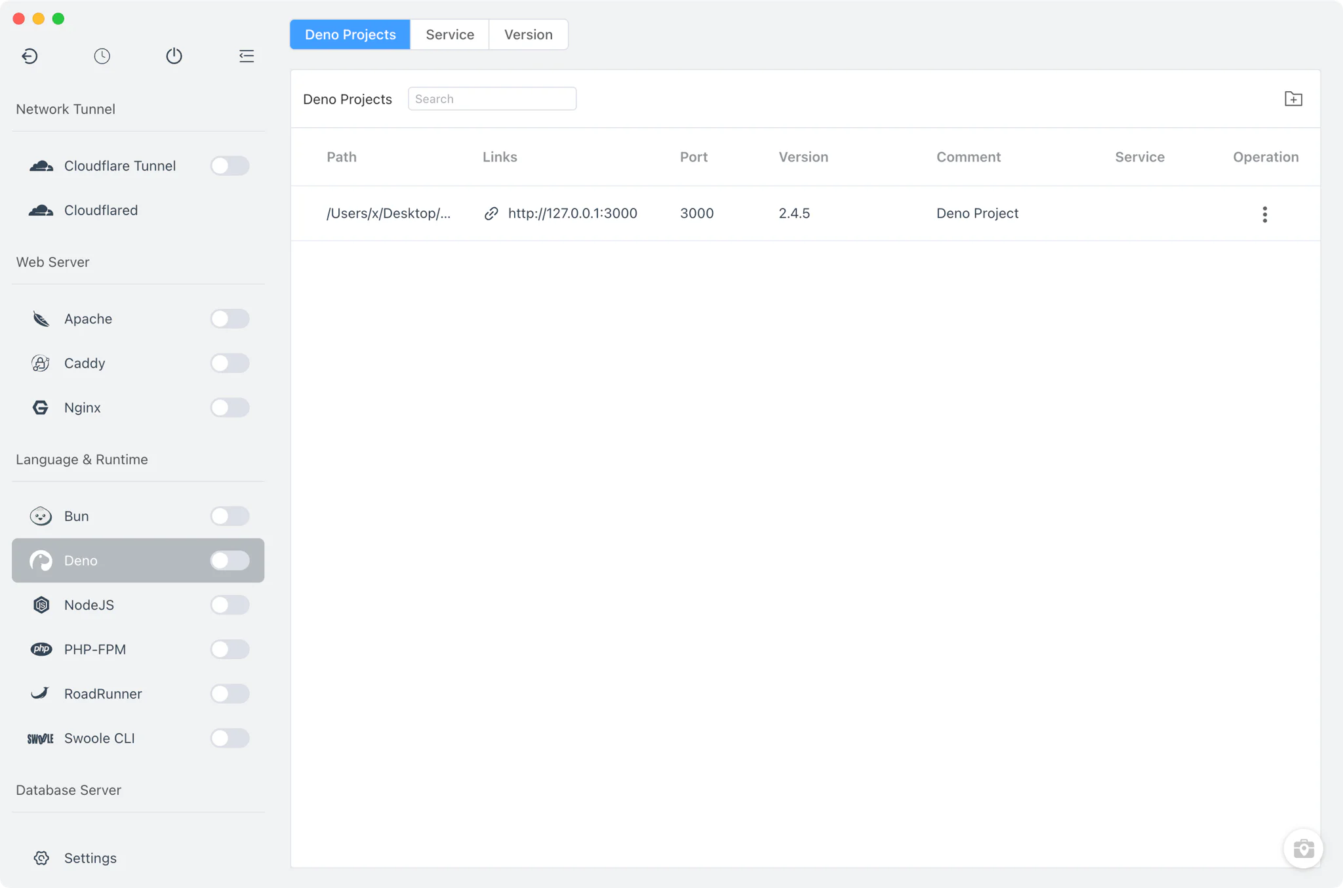This screenshot has width=1343, height=888.
Task: Open Caddy in the sidebar
Action: (85, 363)
